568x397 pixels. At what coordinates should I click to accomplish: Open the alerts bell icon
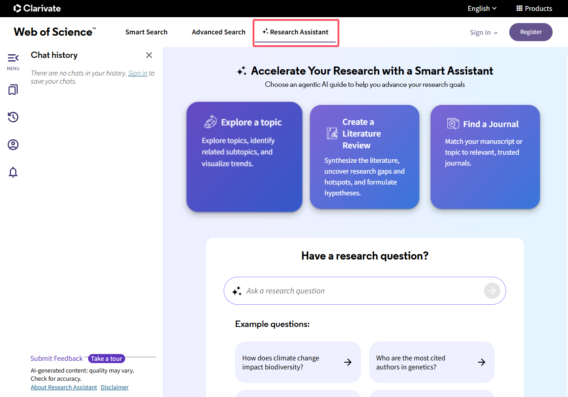[x=13, y=172]
